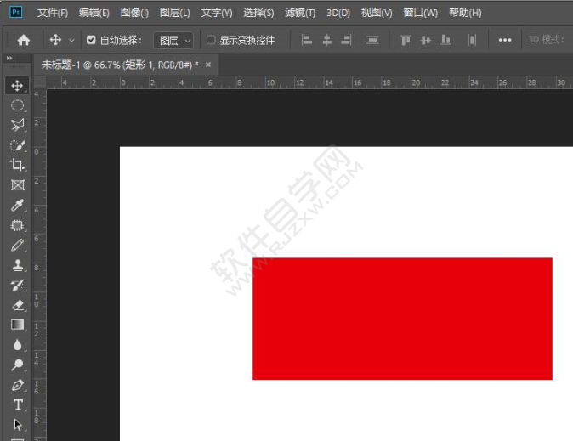The width and height of the screenshot is (573, 441).
Task: Click the three-dots more options button
Action: pos(505,40)
